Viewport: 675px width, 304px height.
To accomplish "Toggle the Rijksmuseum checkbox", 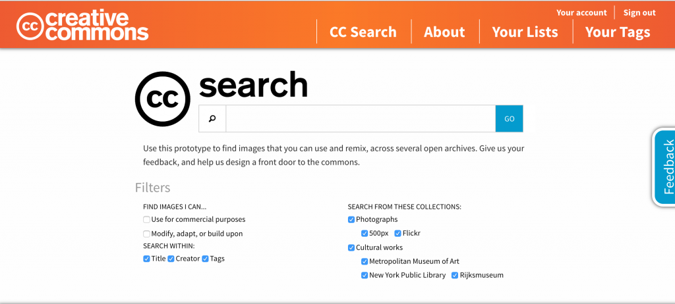I will [455, 275].
